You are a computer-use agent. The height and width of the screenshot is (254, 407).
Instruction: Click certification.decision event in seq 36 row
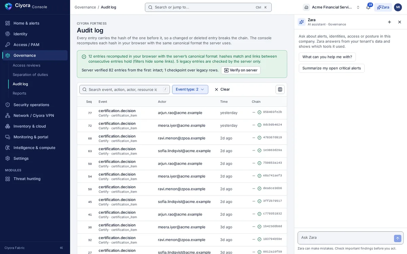pos(117,225)
